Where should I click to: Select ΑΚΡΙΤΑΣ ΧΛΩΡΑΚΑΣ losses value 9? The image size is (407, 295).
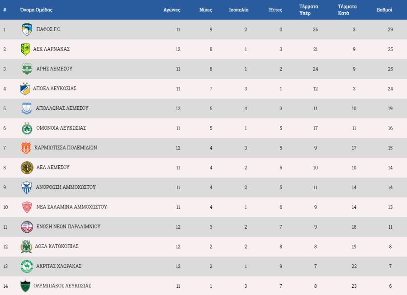tap(280, 267)
